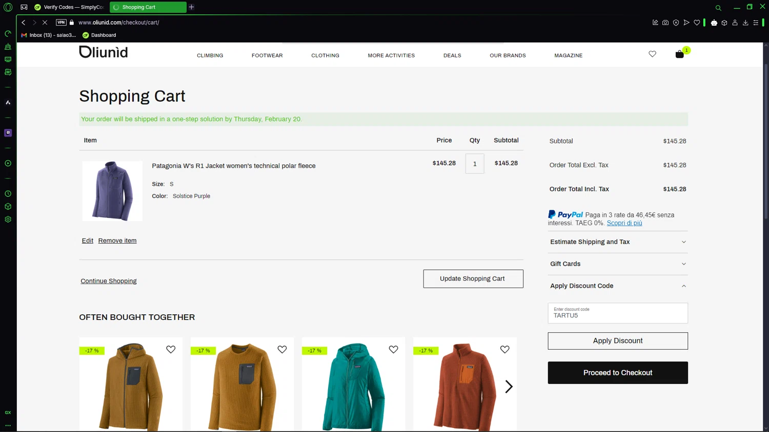Open History clock icon in sidebar
The image size is (769, 432).
tap(8, 193)
